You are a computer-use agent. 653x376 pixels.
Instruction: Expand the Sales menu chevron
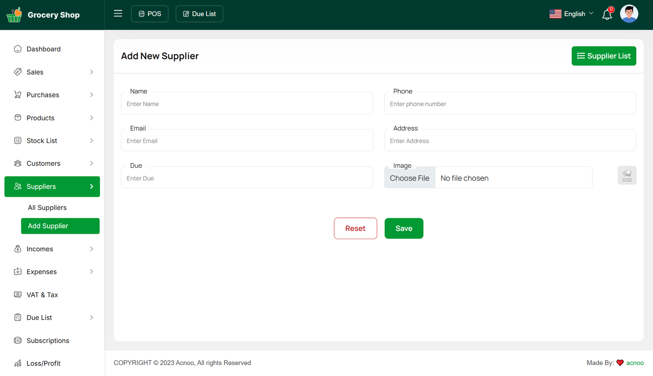point(91,72)
